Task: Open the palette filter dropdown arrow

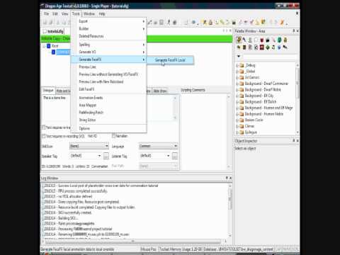Action: click(x=239, y=56)
